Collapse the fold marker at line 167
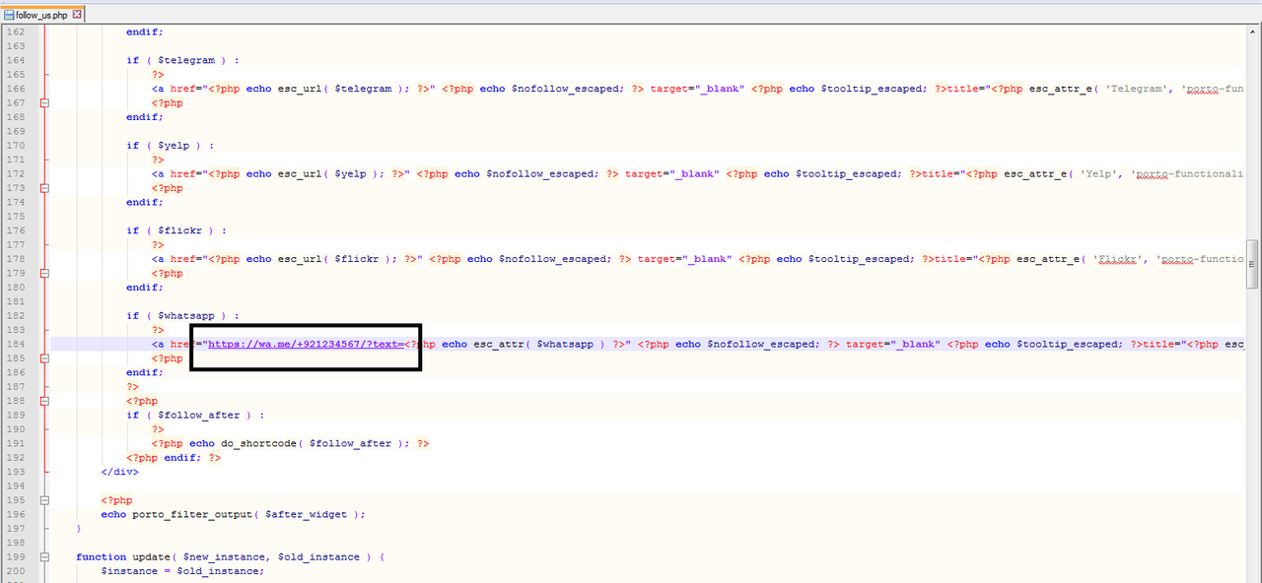 point(43,102)
